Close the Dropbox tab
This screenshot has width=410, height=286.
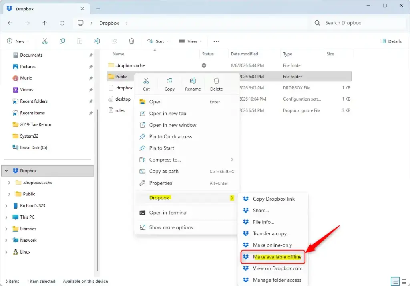[x=82, y=9]
